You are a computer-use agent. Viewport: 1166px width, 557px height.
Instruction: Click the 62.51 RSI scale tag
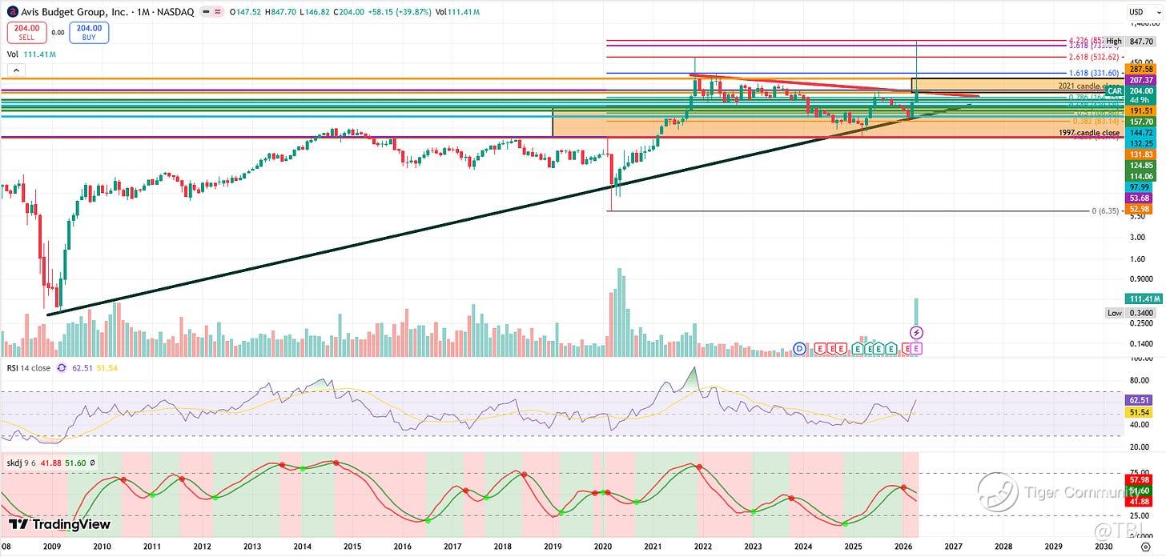click(1138, 399)
